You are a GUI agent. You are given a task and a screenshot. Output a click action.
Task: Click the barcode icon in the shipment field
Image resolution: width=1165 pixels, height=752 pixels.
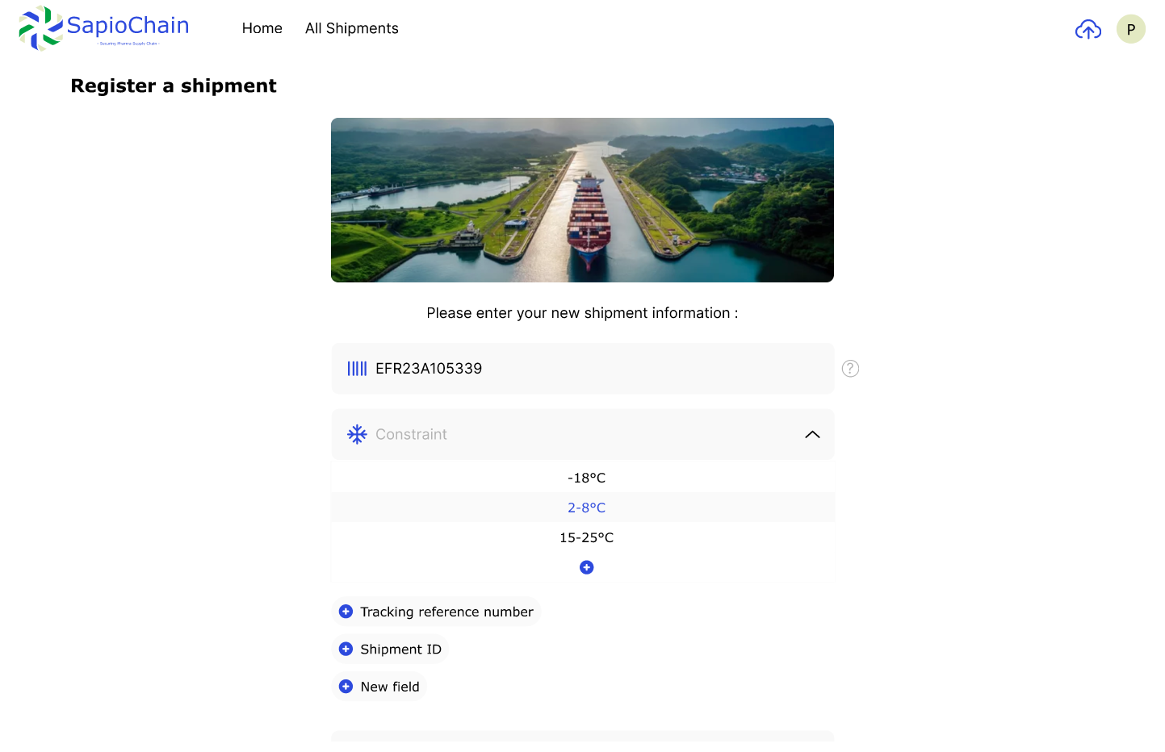pos(357,369)
